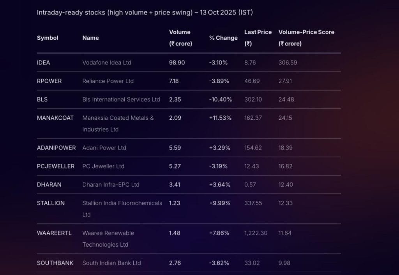The height and width of the screenshot is (275, 399).
Task: Click the Intraday-ready stocks table title
Action: (145, 12)
